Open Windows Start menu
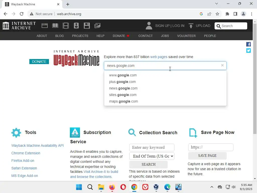This screenshot has width=257, height=193. coord(79,187)
